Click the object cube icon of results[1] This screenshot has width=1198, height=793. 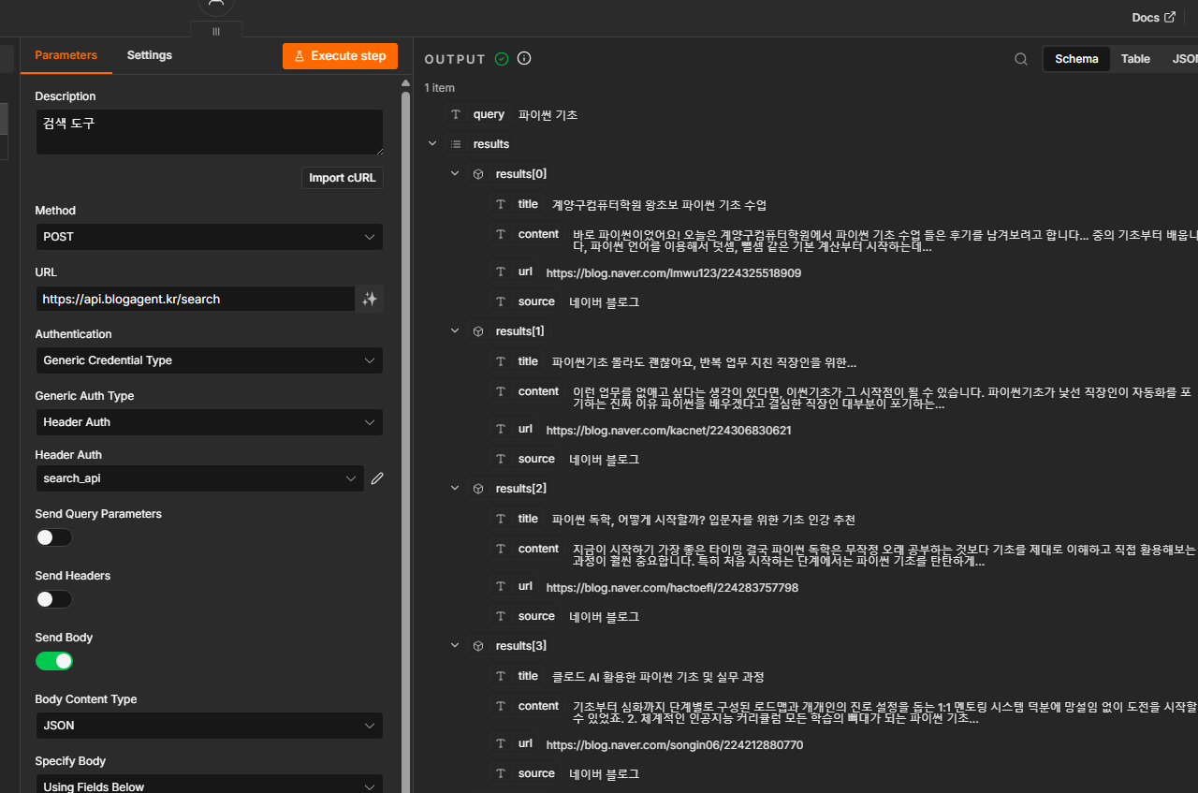[x=478, y=331]
